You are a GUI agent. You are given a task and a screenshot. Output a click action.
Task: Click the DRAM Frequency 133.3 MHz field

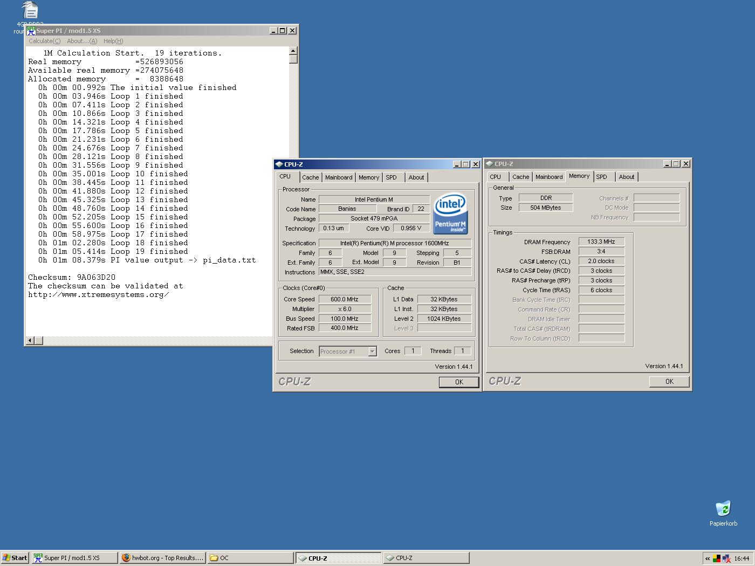601,241
